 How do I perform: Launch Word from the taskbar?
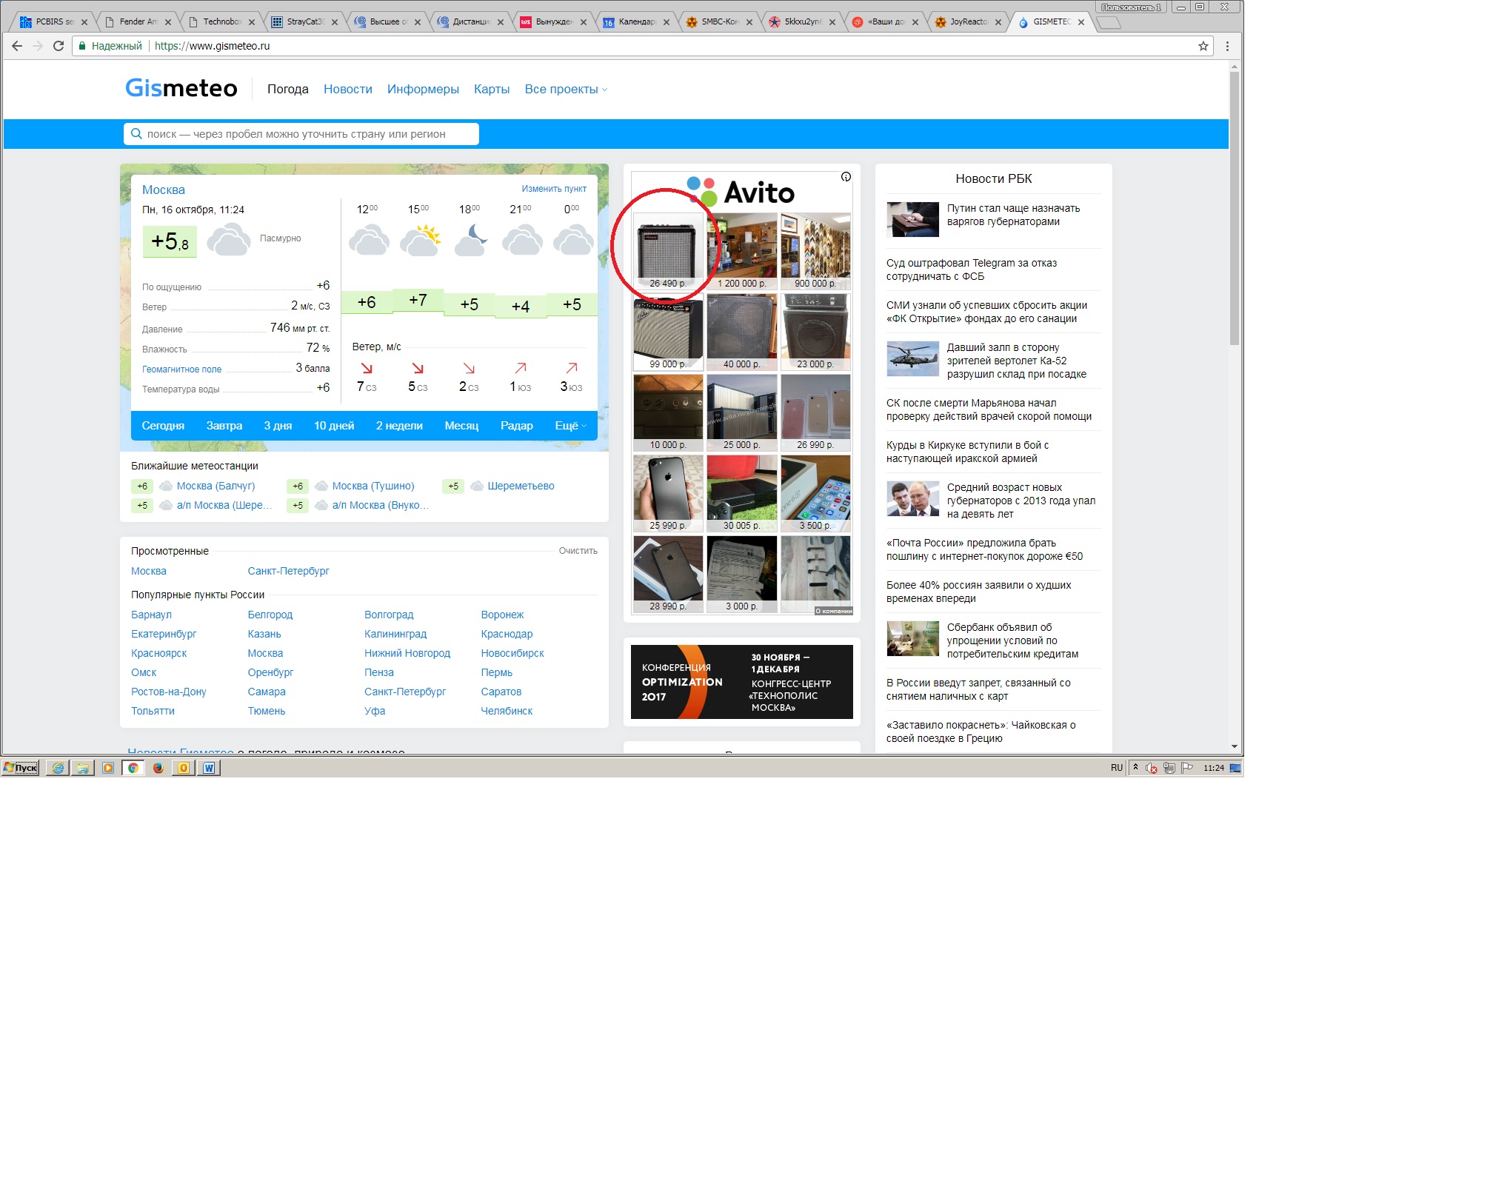click(209, 768)
